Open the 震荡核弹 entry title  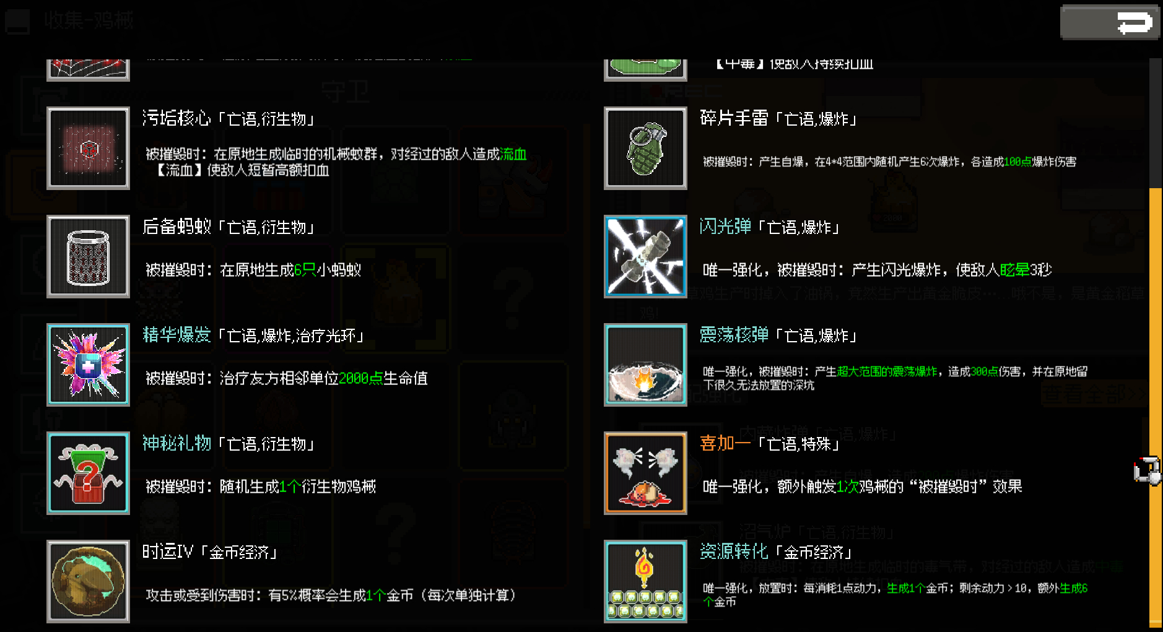[x=734, y=335]
